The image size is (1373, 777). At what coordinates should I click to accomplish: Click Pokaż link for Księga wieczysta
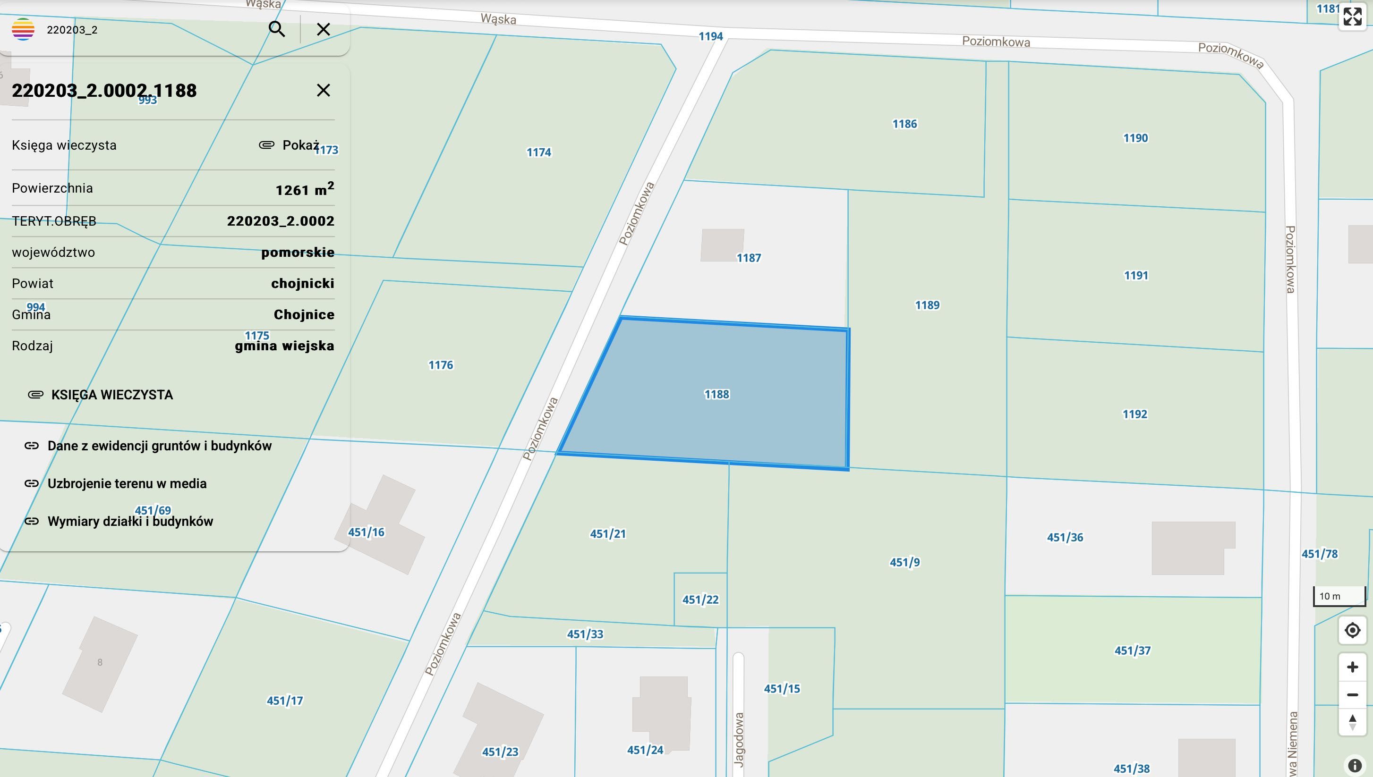(300, 145)
